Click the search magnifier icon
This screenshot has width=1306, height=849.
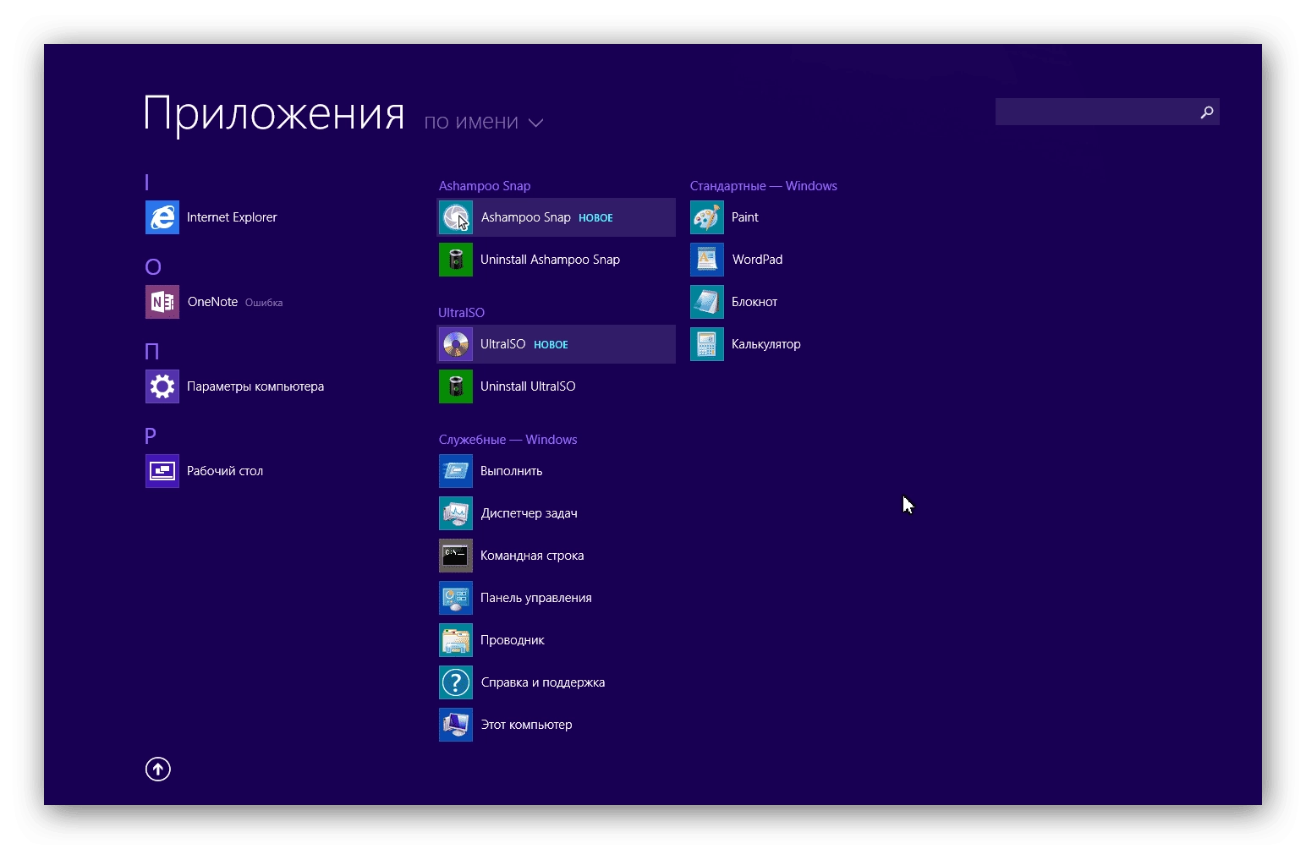click(x=1207, y=112)
